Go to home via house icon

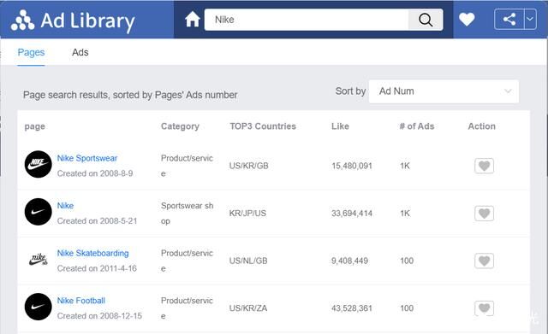[192, 19]
